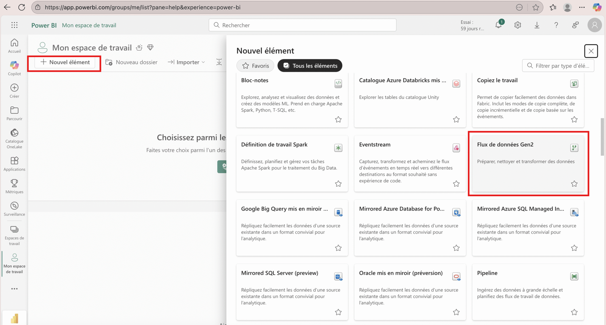The image size is (606, 325).
Task: Click Filtrer par type d'élément field
Action: [x=558, y=66]
